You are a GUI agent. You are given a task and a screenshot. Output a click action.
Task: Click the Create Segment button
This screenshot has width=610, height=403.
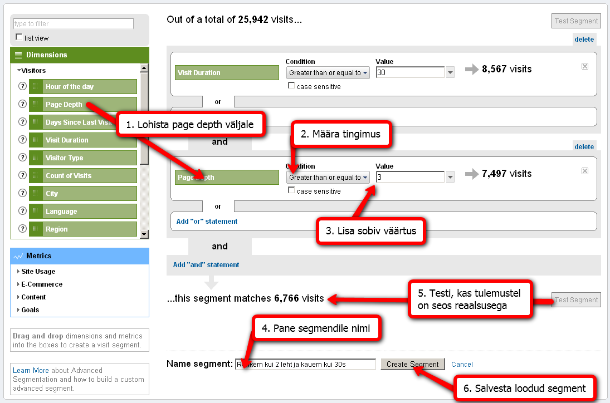[x=412, y=365]
